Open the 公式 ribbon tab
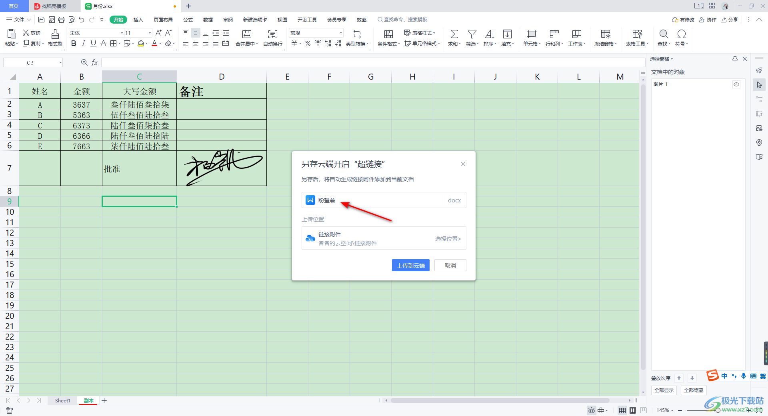 pyautogui.click(x=188, y=20)
